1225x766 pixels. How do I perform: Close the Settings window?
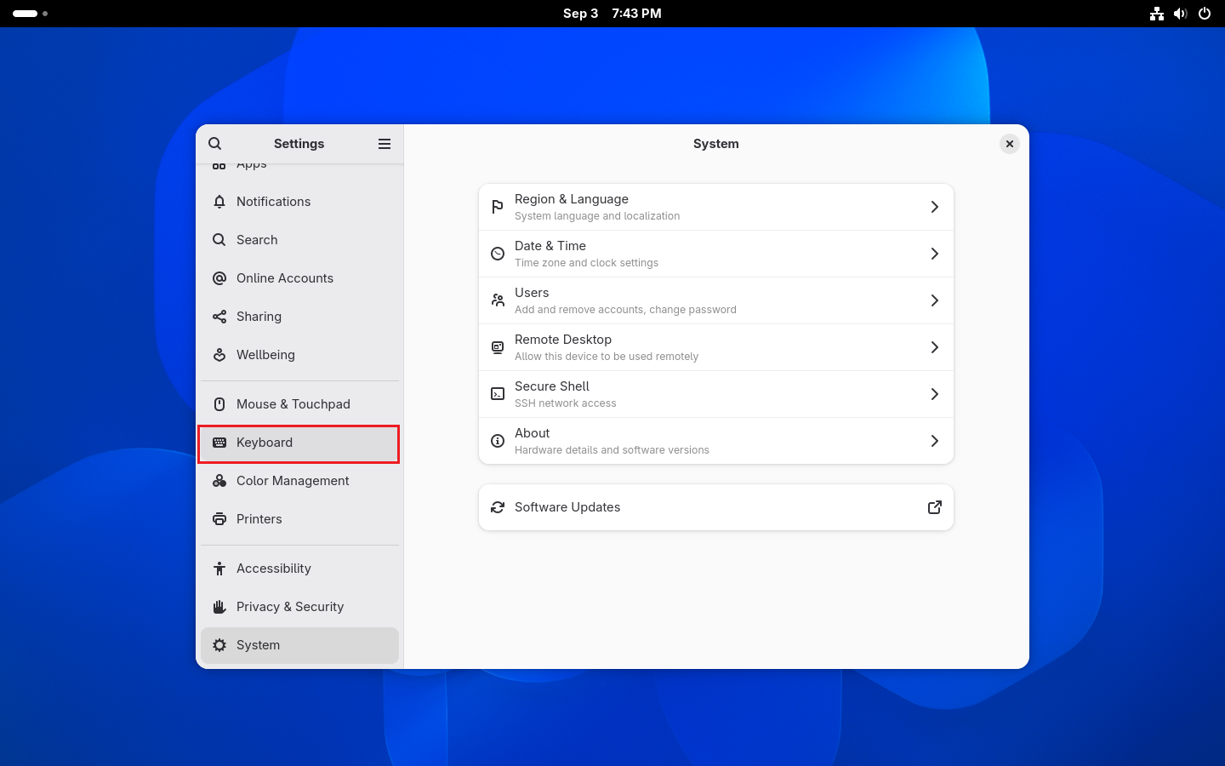(x=1010, y=144)
